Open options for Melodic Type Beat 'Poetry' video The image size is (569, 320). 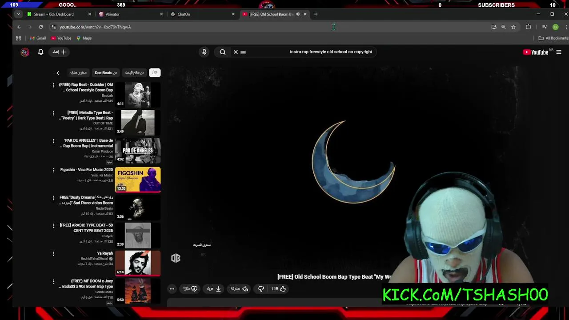pos(54,113)
